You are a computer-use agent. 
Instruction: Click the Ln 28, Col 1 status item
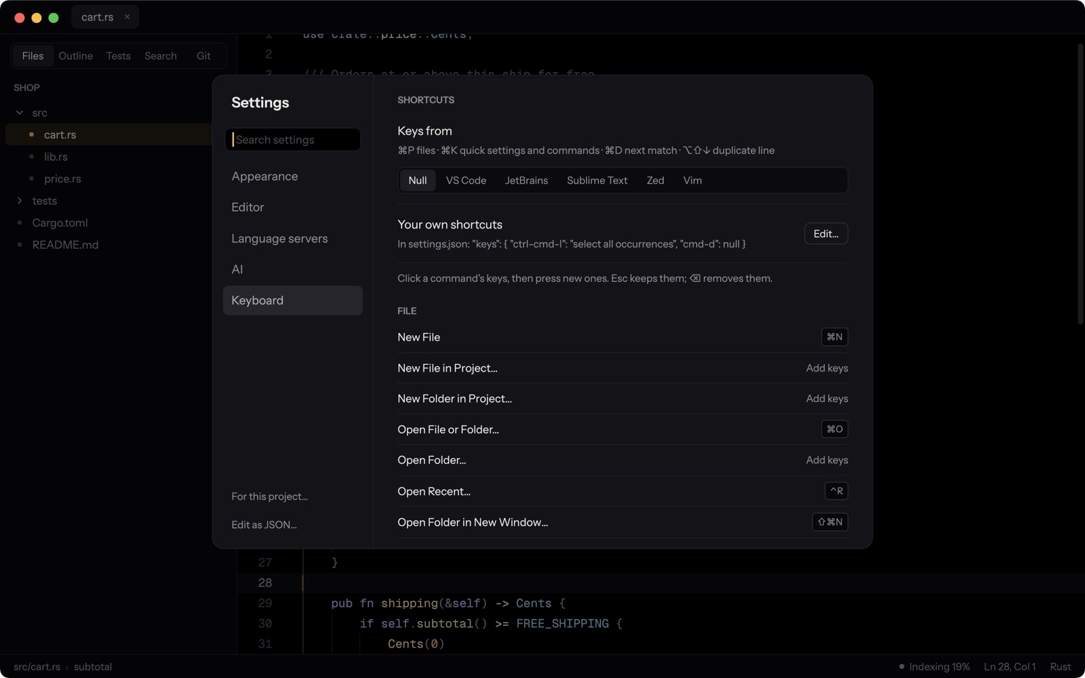1010,667
